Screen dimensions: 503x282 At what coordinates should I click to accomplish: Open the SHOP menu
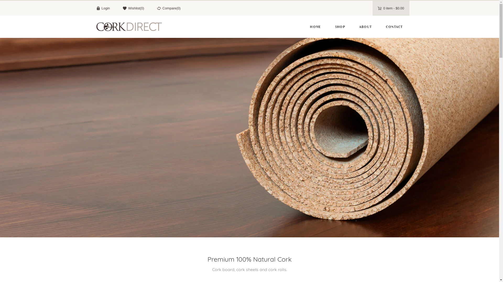pyautogui.click(x=340, y=27)
